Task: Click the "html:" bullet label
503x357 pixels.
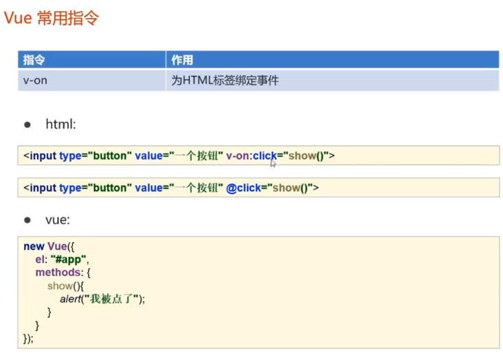Action: [60, 125]
